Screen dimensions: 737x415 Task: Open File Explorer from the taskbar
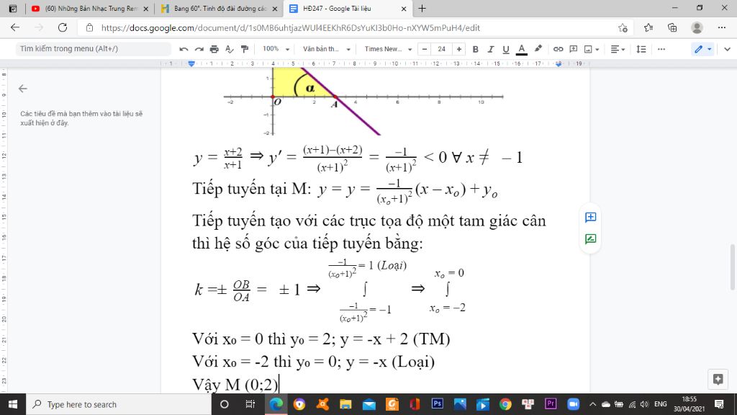coord(345,404)
